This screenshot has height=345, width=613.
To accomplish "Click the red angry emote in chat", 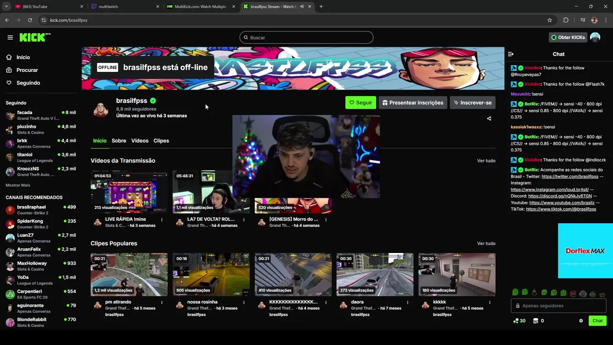I will point(573,292).
